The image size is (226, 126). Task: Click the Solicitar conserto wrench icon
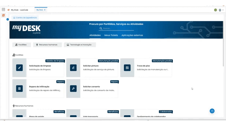click(x=73, y=89)
